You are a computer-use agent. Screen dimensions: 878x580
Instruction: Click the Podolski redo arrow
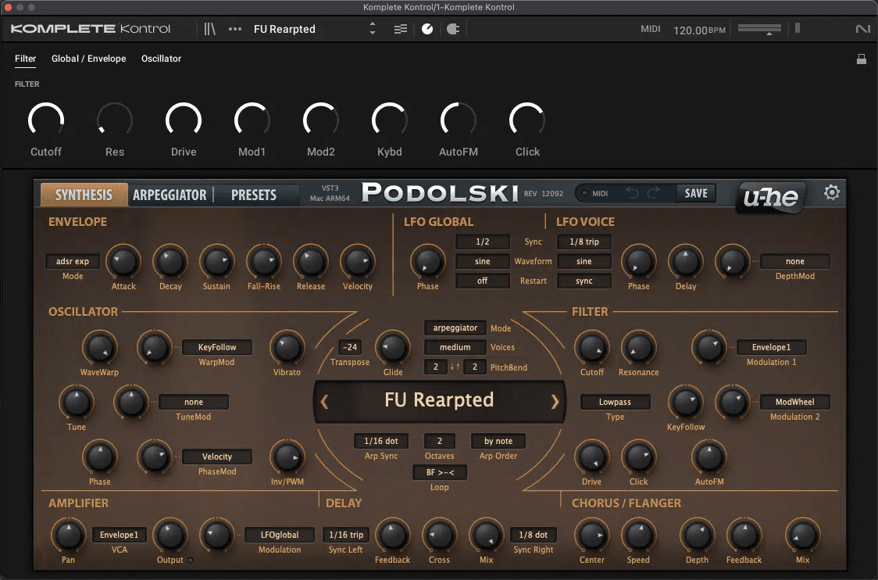coord(654,193)
